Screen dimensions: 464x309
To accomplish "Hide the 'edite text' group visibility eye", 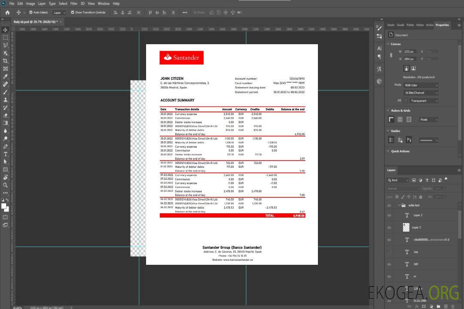I will [389, 206].
